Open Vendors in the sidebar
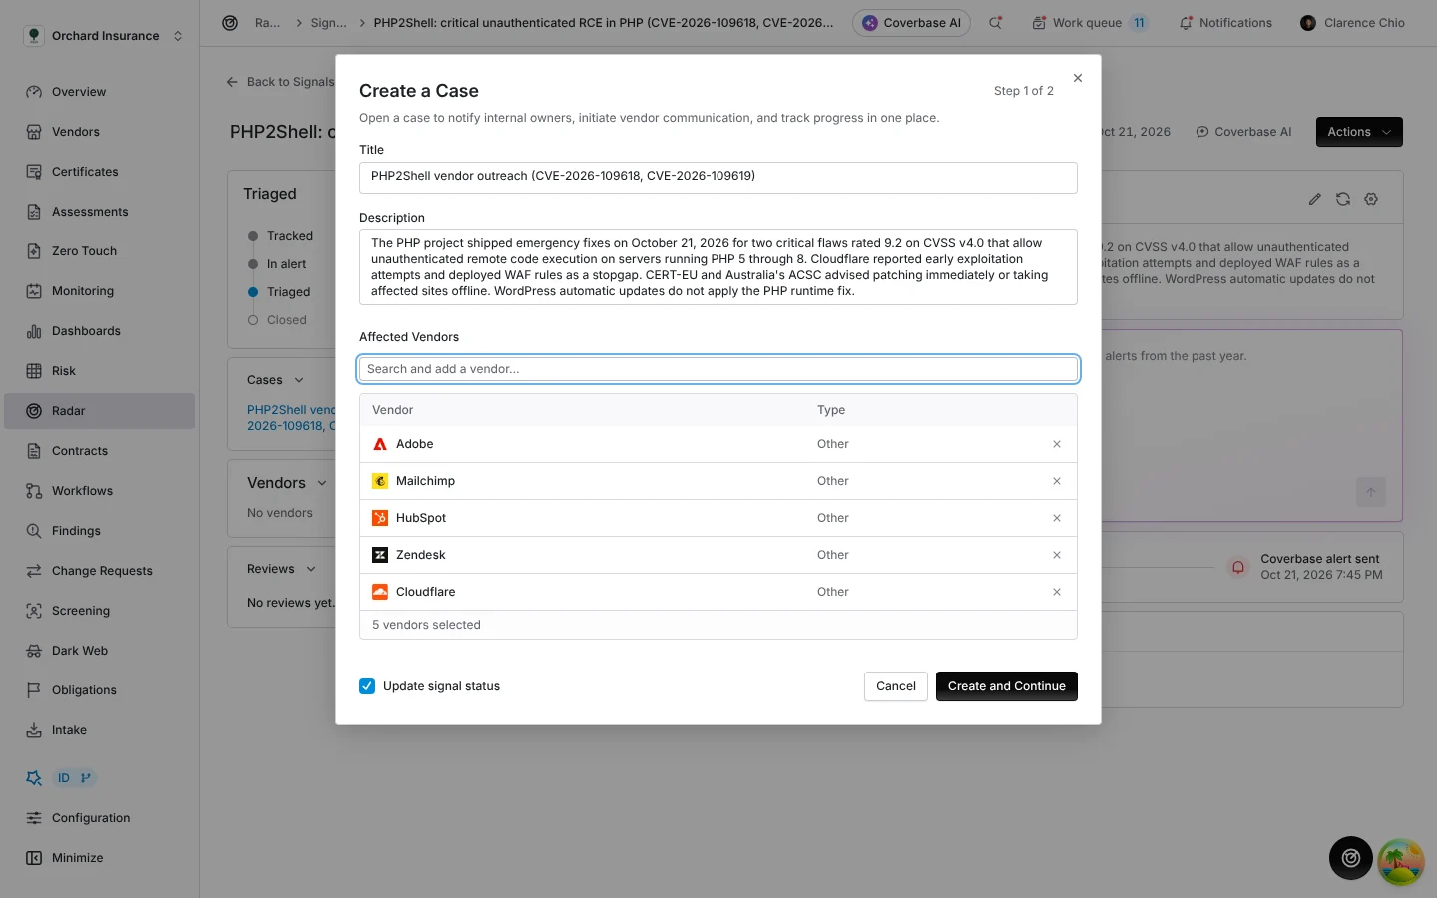1437x898 pixels. click(x=99, y=132)
